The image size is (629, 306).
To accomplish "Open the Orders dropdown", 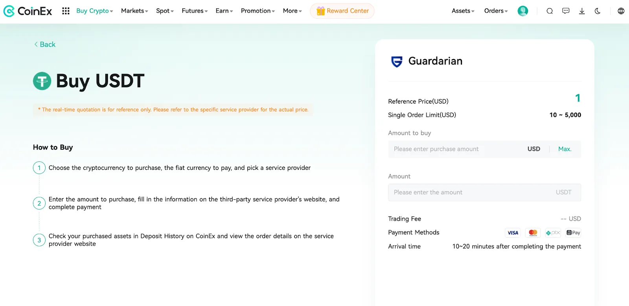I will point(496,11).
